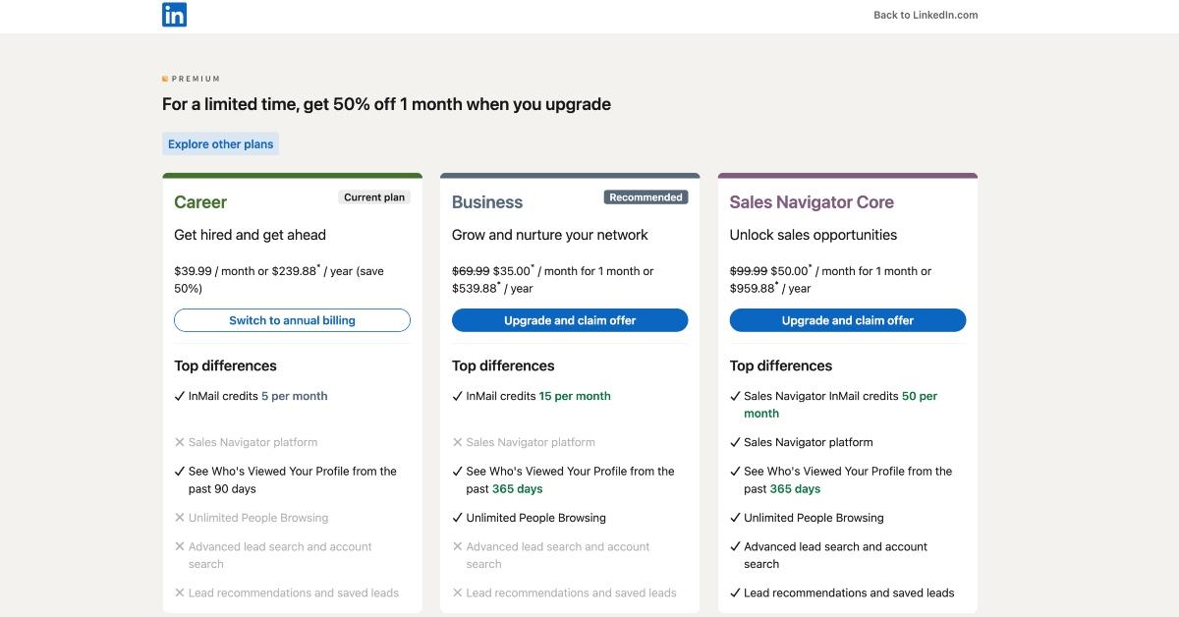
Task: Click the Current plan badge
Action: (x=374, y=197)
